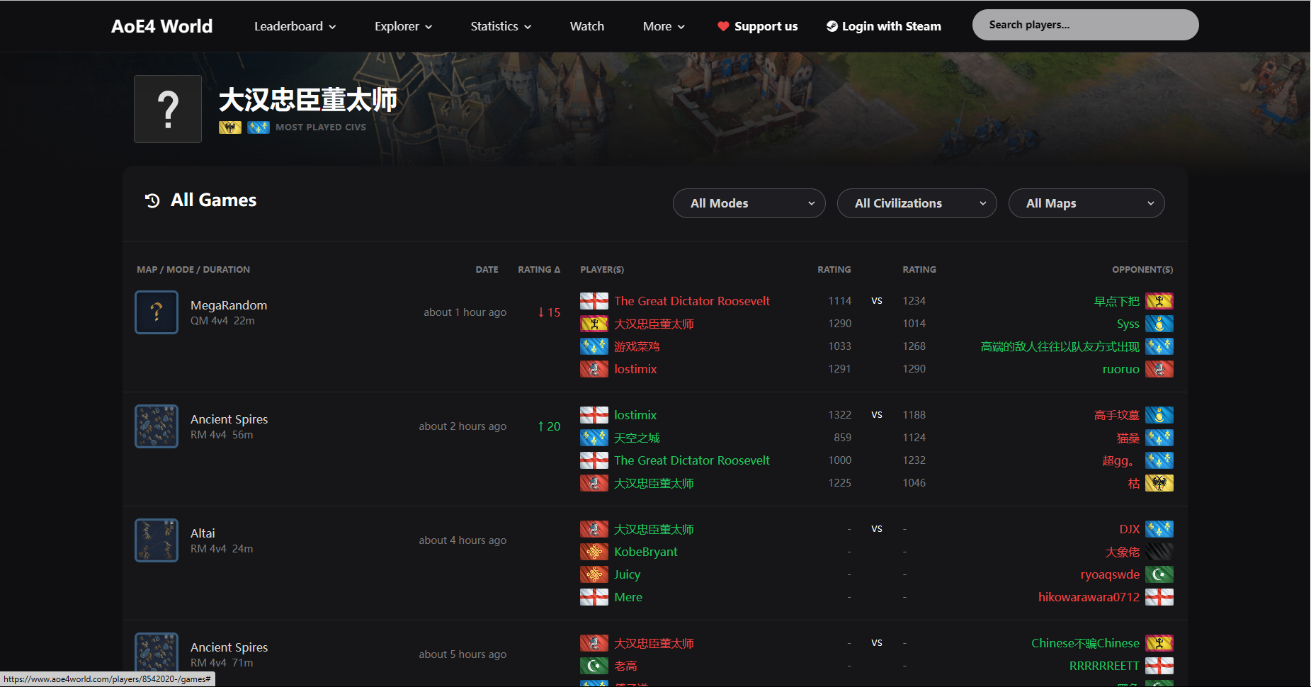
Task: Expand the More menu
Action: pyautogui.click(x=664, y=26)
